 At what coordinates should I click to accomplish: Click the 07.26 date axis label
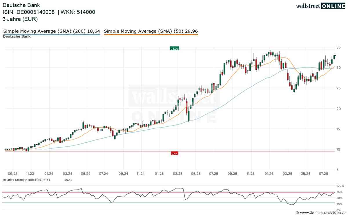(324, 174)
